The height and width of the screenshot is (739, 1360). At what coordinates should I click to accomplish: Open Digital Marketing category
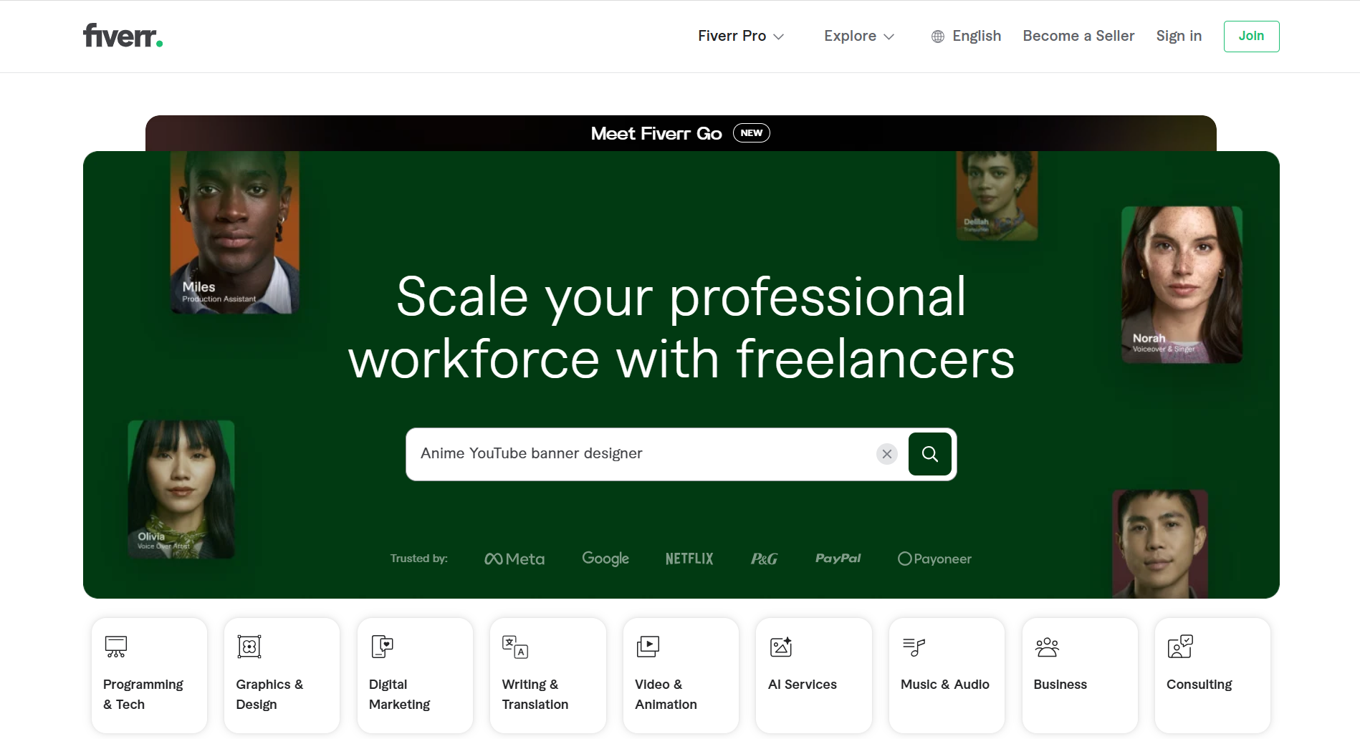tap(415, 675)
